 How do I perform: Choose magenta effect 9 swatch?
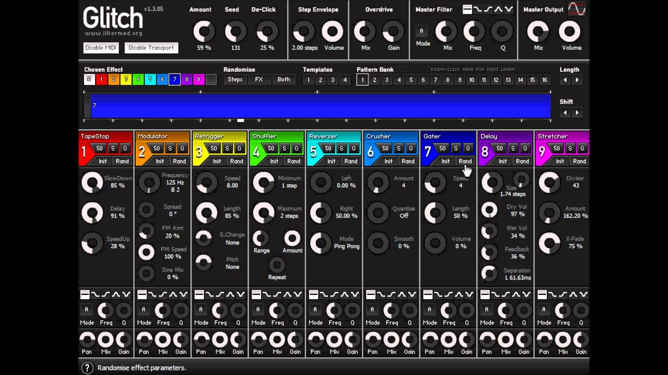(x=198, y=80)
